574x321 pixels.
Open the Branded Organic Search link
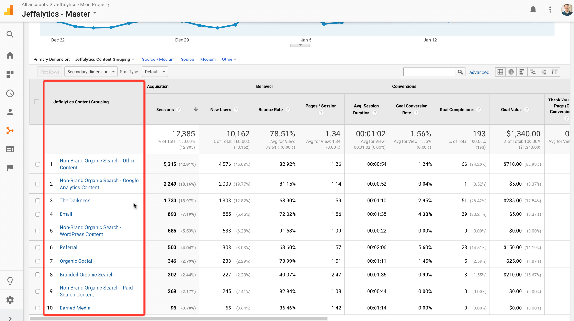tap(86, 275)
